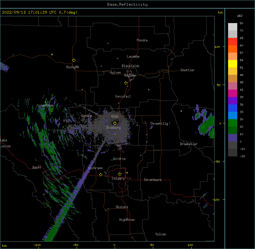Click the RedDeer city label
The width and height of the screenshot is (255, 249).
(x=130, y=75)
